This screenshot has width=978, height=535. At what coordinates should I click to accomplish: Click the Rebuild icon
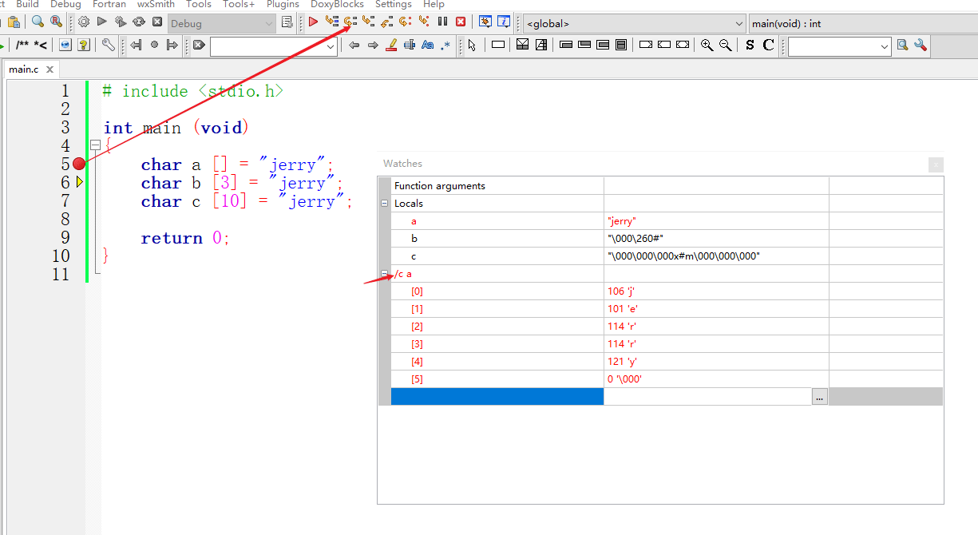coord(139,22)
